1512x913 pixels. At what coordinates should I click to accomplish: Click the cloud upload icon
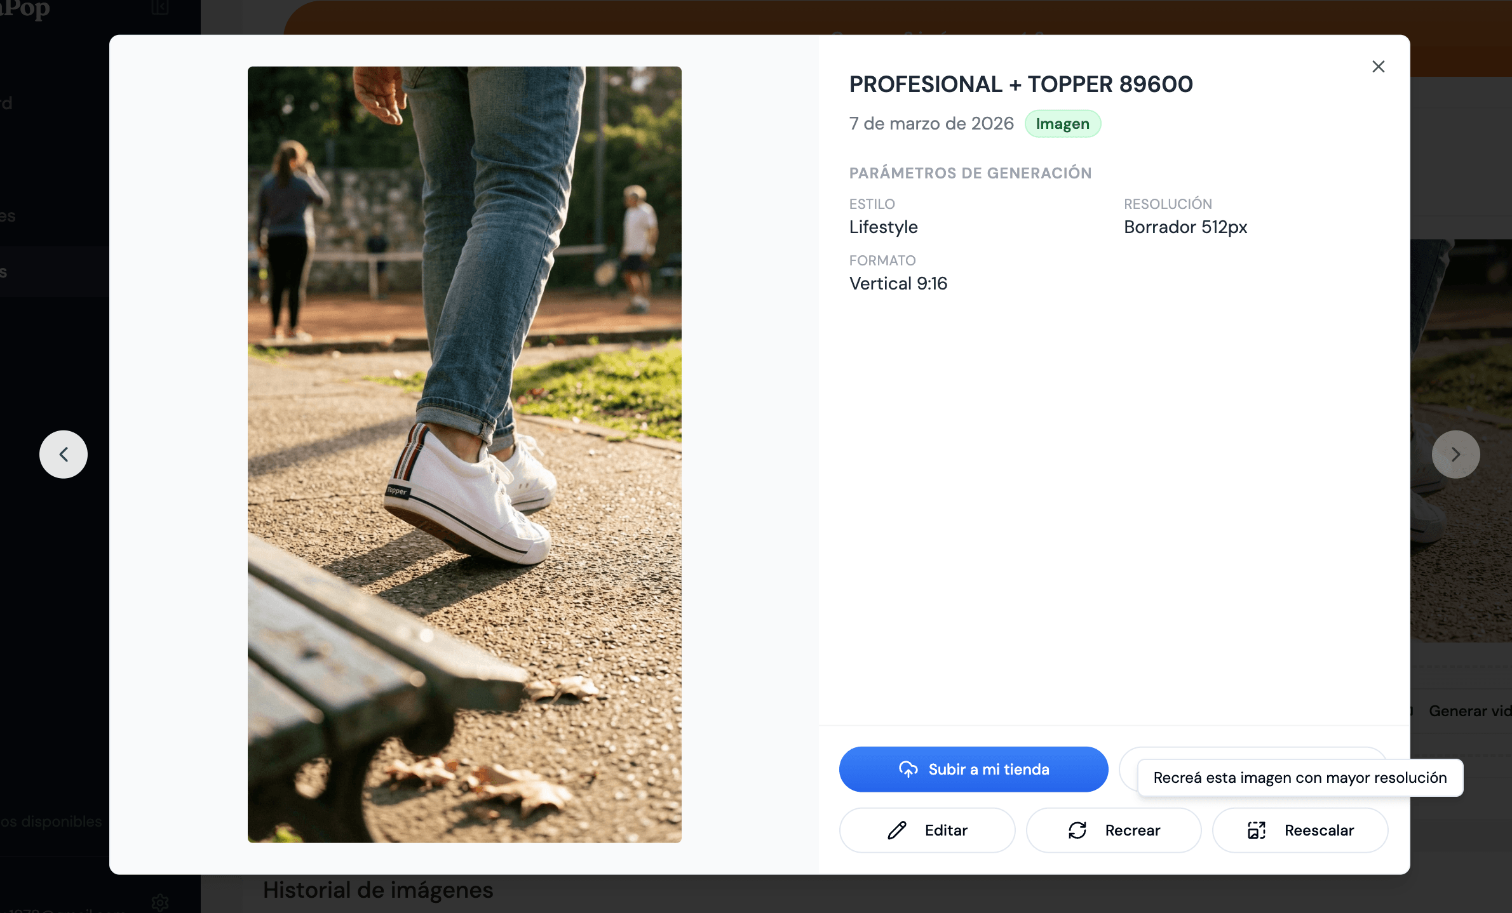[x=908, y=770]
